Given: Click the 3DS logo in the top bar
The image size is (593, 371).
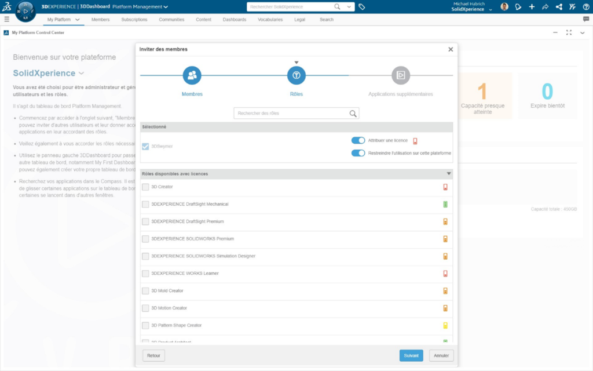Looking at the screenshot, I should coord(6,6).
